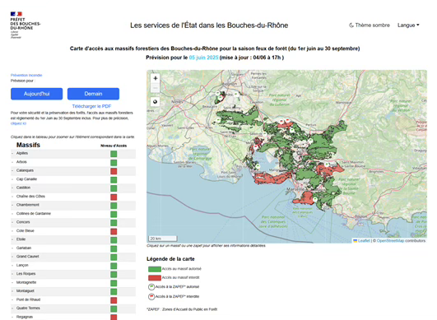Viewport: 437px width, 320px height.
Task: Open the Langue dropdown
Action: point(408,26)
